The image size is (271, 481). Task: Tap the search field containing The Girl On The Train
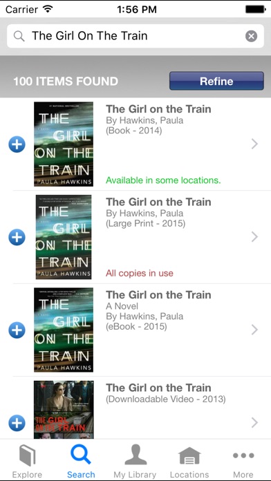(135, 36)
